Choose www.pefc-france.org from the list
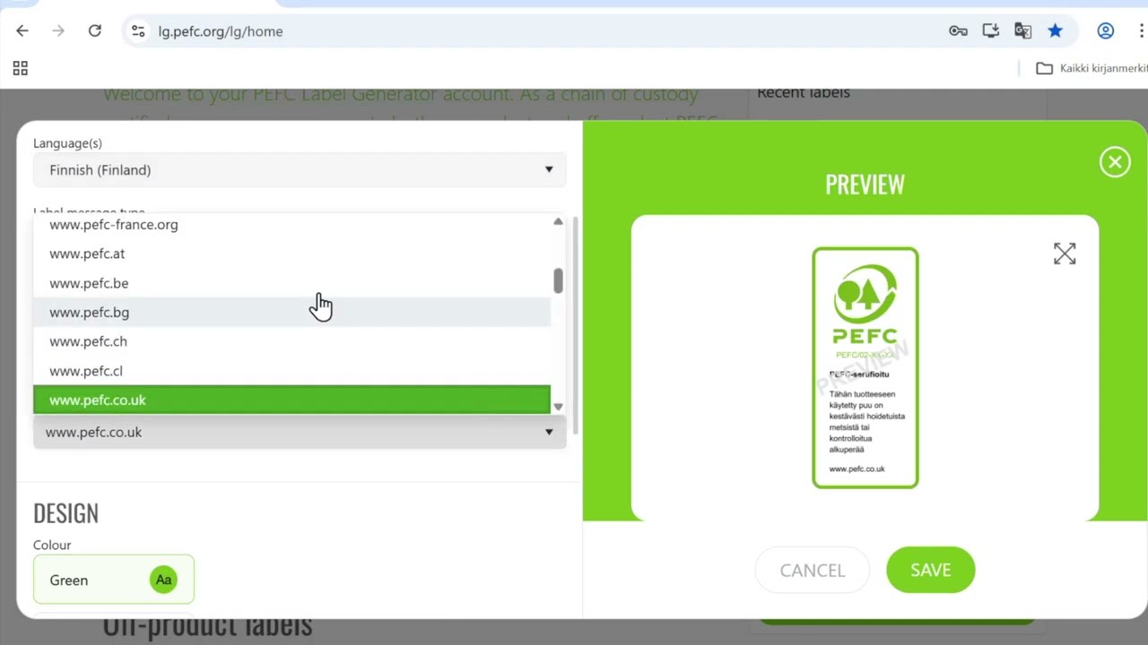This screenshot has width=1148, height=645. pyautogui.click(x=291, y=225)
